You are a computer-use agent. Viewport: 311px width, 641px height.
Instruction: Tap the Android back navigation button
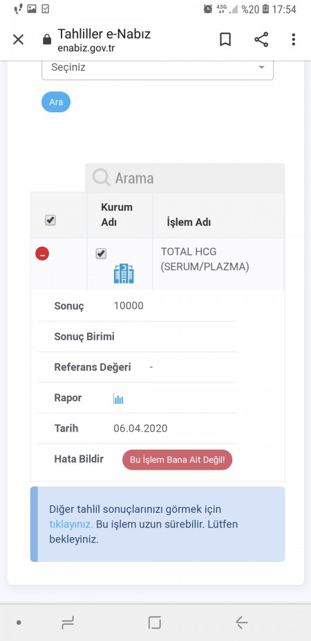pyautogui.click(x=242, y=622)
